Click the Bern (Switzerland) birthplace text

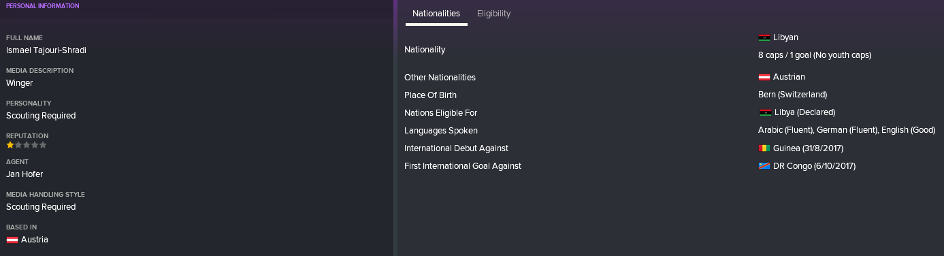tap(792, 95)
